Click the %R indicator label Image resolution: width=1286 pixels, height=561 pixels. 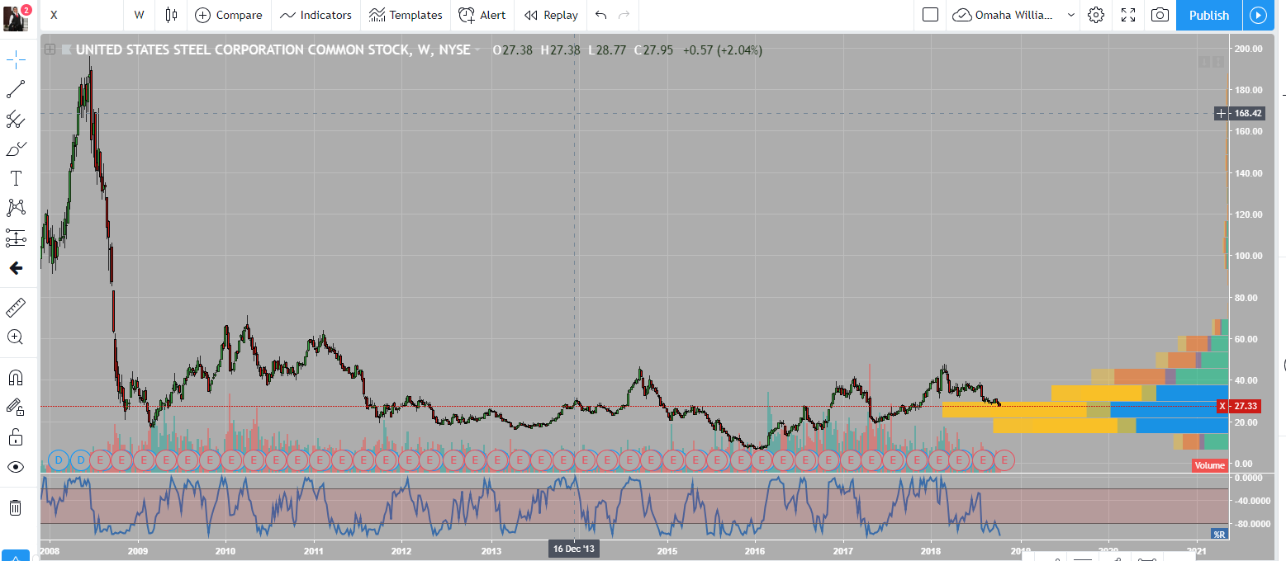1219,534
